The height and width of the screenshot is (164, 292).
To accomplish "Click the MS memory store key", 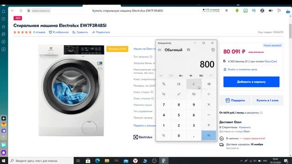I will [201, 76].
